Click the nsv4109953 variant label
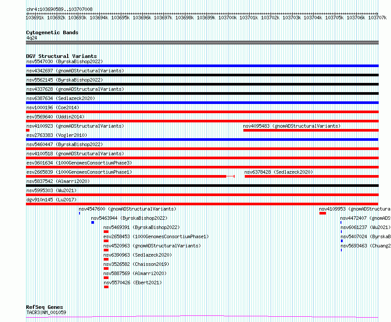 (x=355, y=209)
